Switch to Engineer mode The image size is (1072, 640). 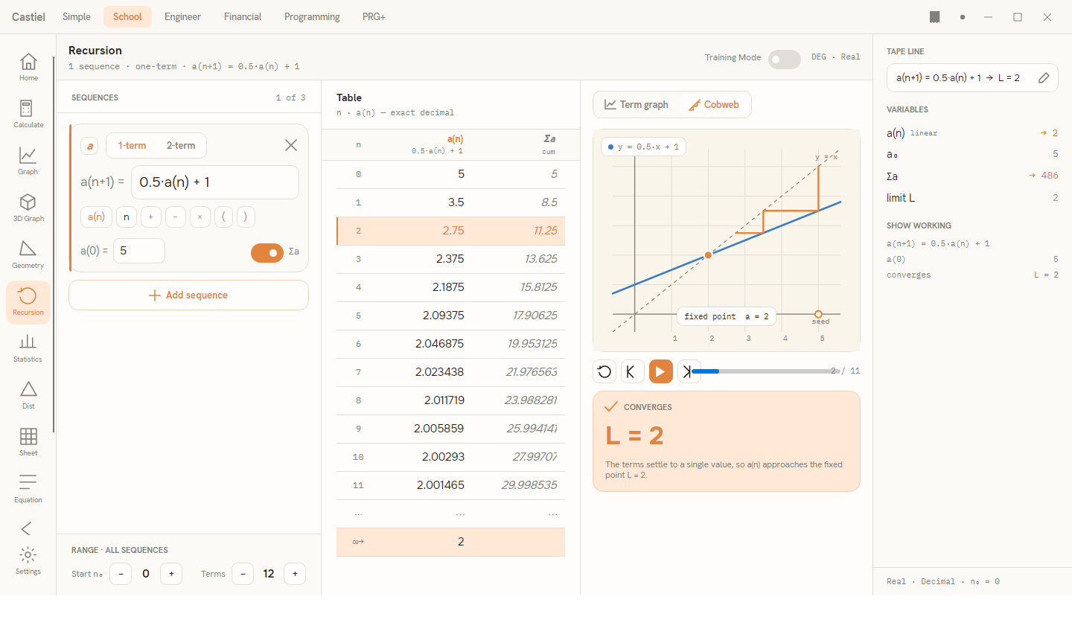coord(182,16)
